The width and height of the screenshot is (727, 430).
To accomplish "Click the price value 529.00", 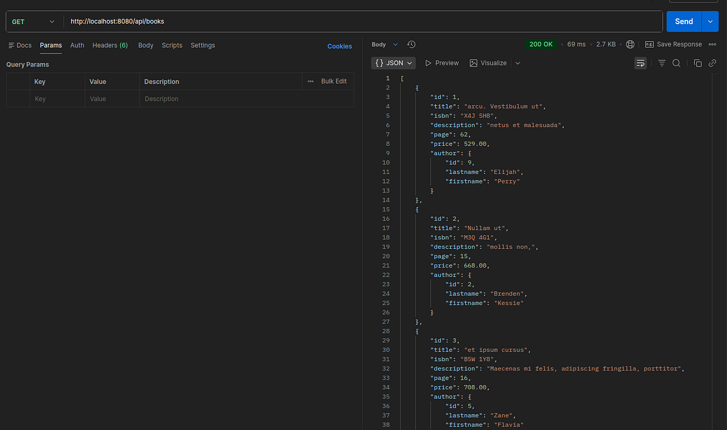I will [x=475, y=144].
